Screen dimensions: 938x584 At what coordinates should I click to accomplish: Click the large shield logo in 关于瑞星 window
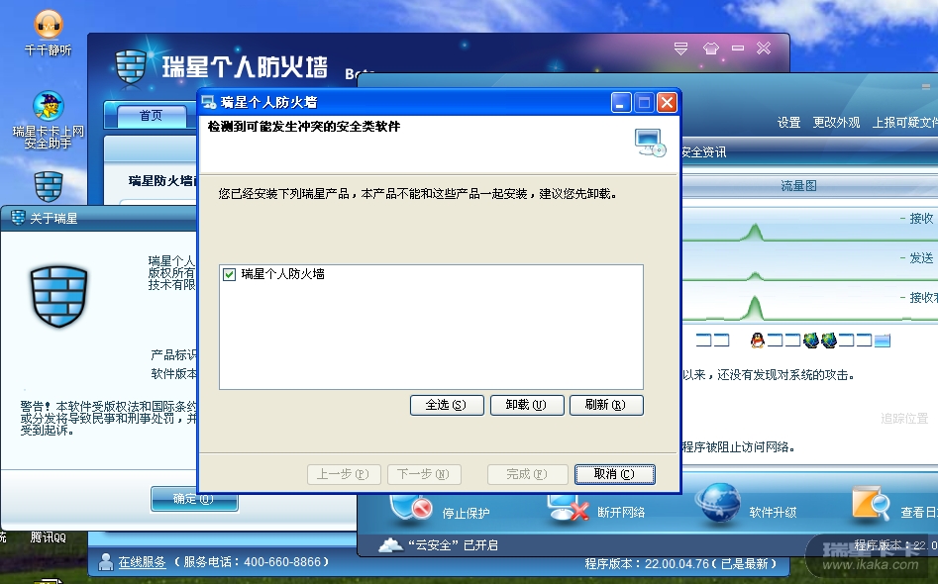[58, 296]
